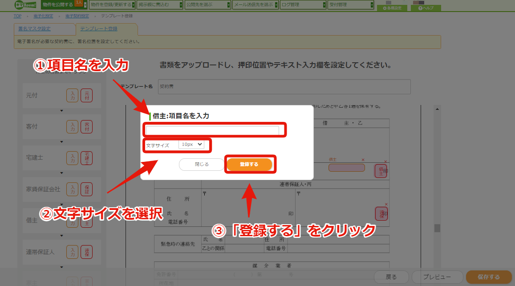Remove the 連保 stamp via its × icon
This screenshot has width=515, height=286.
tap(386, 204)
